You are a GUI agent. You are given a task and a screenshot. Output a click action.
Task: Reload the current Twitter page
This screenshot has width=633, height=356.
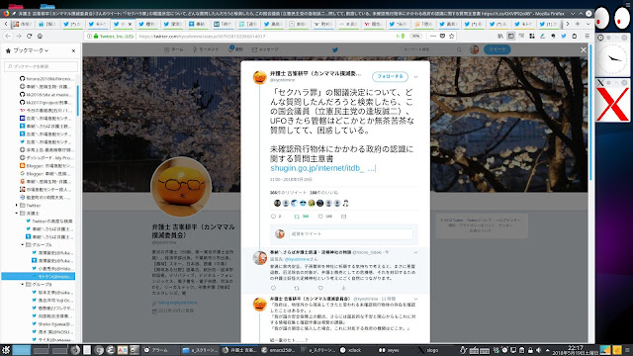point(29,36)
